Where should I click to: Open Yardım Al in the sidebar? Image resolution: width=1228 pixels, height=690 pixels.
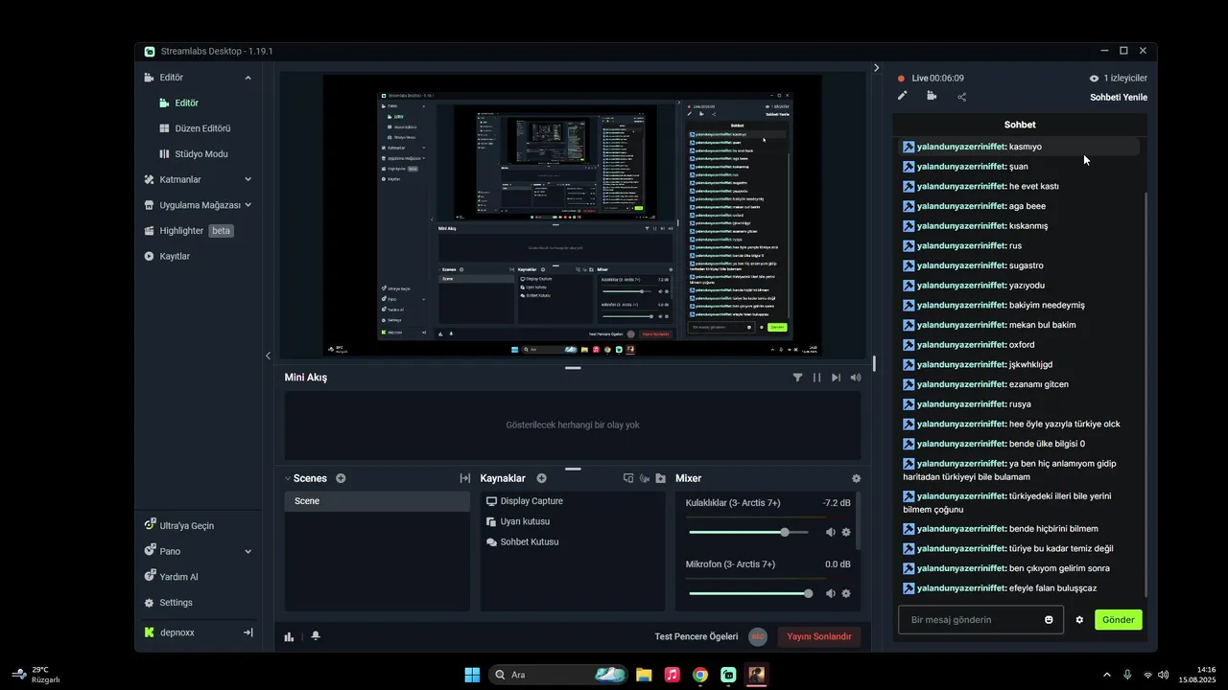click(171, 577)
